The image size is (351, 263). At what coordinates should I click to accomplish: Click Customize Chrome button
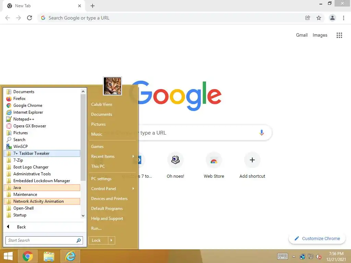click(x=317, y=239)
